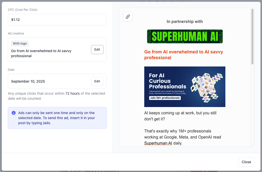Click the "September 10, 2025" date text
This screenshot has width=262, height=172.
28,81
